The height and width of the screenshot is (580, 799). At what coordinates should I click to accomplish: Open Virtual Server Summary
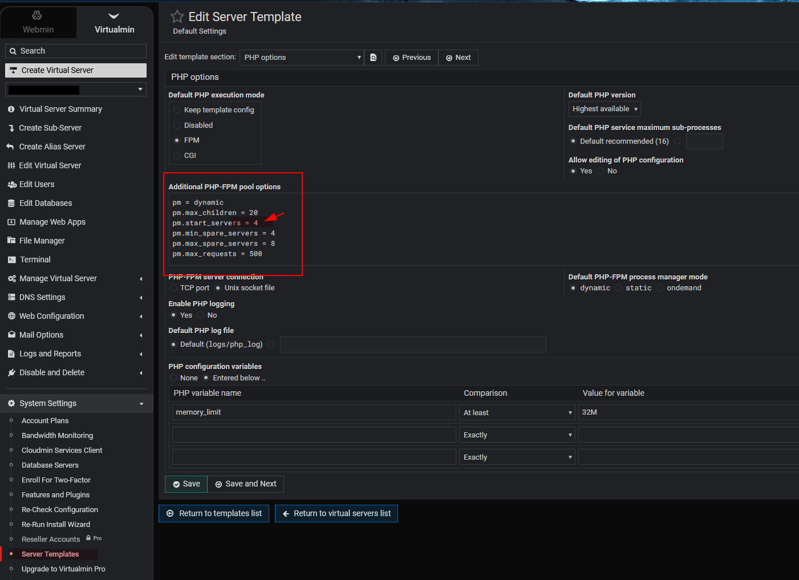(x=60, y=109)
